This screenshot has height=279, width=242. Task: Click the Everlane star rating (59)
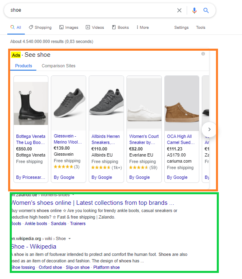(x=143, y=167)
